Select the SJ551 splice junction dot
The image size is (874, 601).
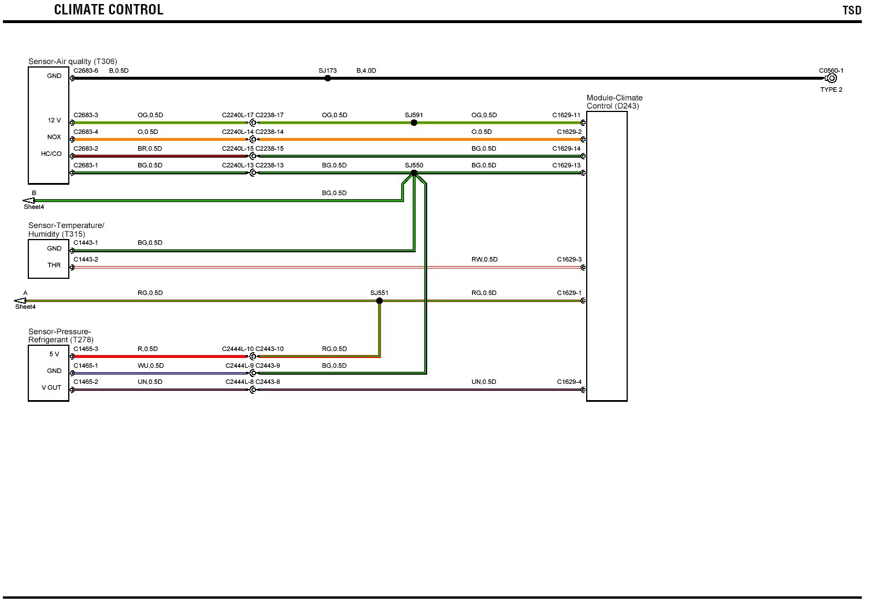coord(379,301)
